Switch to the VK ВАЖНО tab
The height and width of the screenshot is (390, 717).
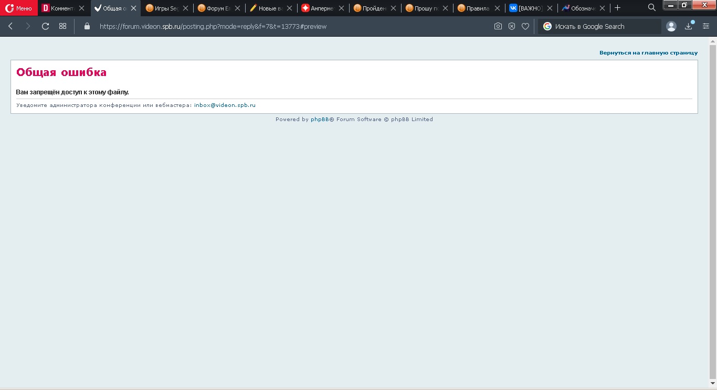click(526, 8)
